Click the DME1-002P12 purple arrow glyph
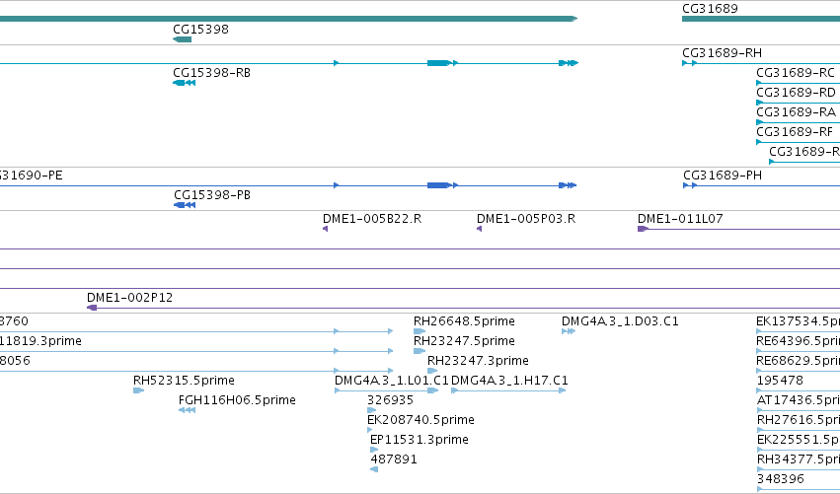 [x=92, y=308]
